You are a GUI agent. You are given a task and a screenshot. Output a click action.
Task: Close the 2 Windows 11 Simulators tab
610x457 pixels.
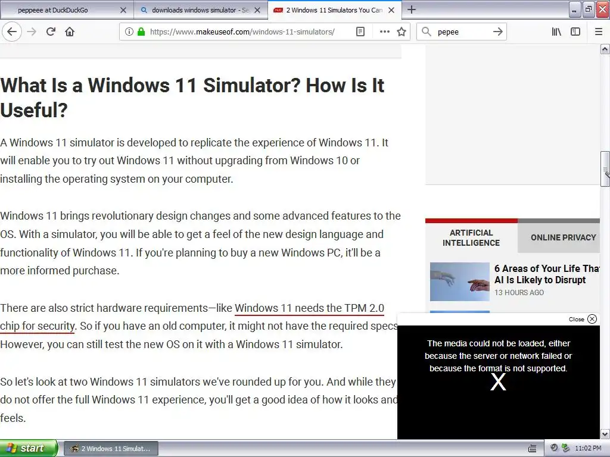(391, 10)
